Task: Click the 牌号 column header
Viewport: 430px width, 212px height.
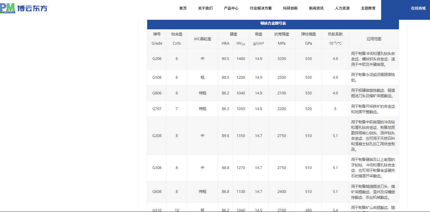Action: pyautogui.click(x=157, y=34)
